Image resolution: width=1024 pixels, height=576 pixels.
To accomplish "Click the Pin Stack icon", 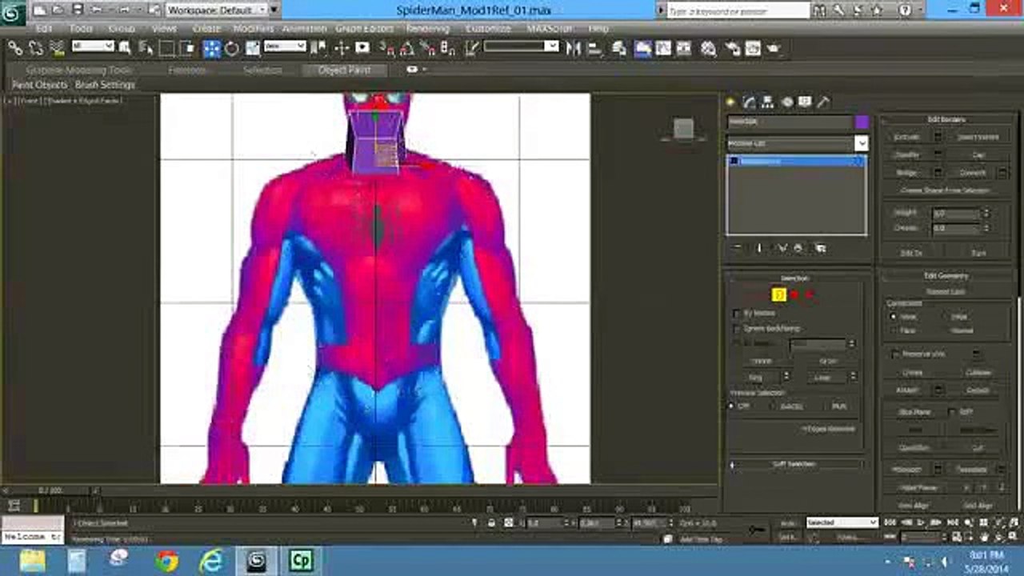I will [x=738, y=249].
